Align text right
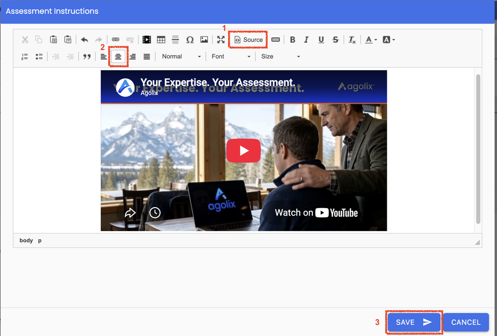Viewport: 497px width, 336px height. tap(132, 57)
